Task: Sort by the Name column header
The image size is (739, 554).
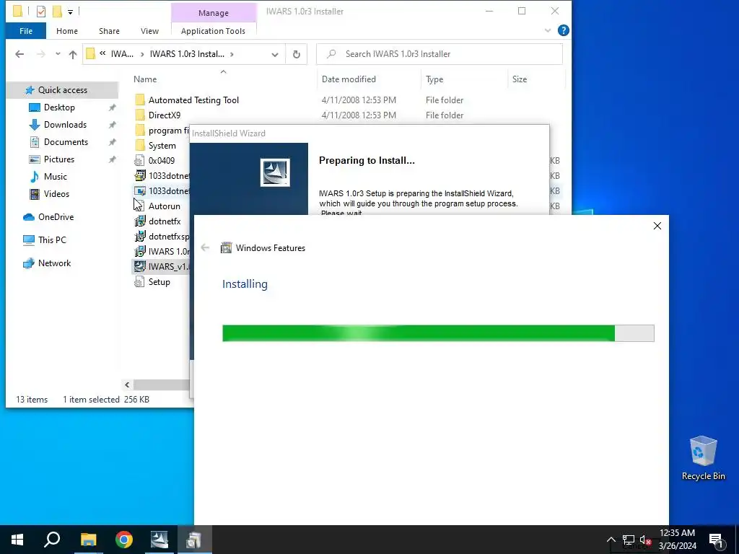Action: [x=144, y=79]
